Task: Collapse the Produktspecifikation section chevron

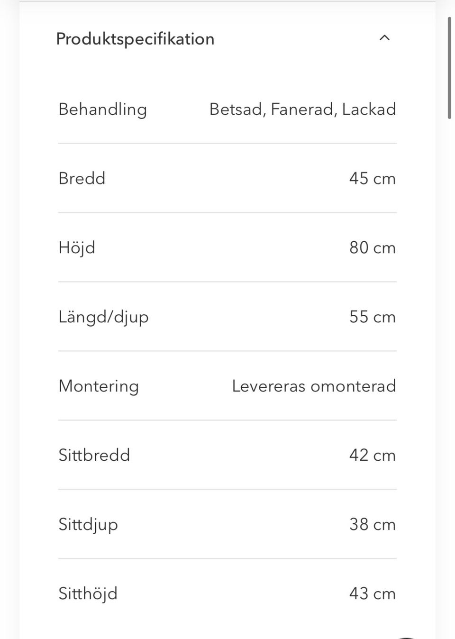Action: 384,38
